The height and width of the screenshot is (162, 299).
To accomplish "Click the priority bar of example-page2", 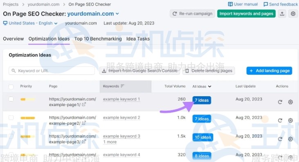I will click(x=28, y=118).
